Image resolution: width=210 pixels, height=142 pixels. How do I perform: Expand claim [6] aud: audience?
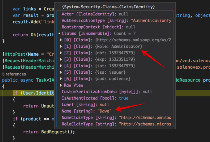coord(61,79)
